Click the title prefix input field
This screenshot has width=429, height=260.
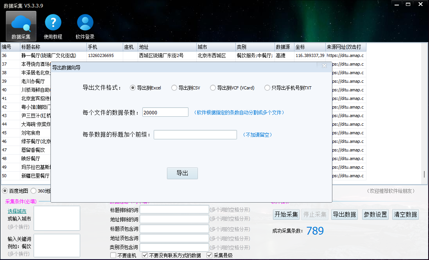[196, 135]
